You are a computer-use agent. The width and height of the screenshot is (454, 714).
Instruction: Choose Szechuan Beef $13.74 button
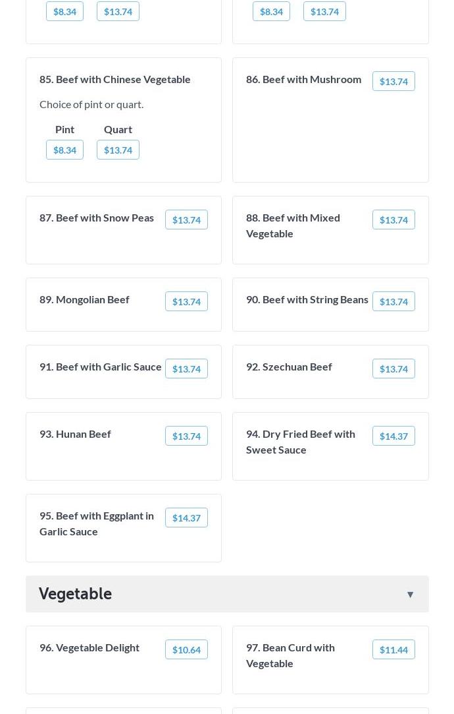(393, 369)
